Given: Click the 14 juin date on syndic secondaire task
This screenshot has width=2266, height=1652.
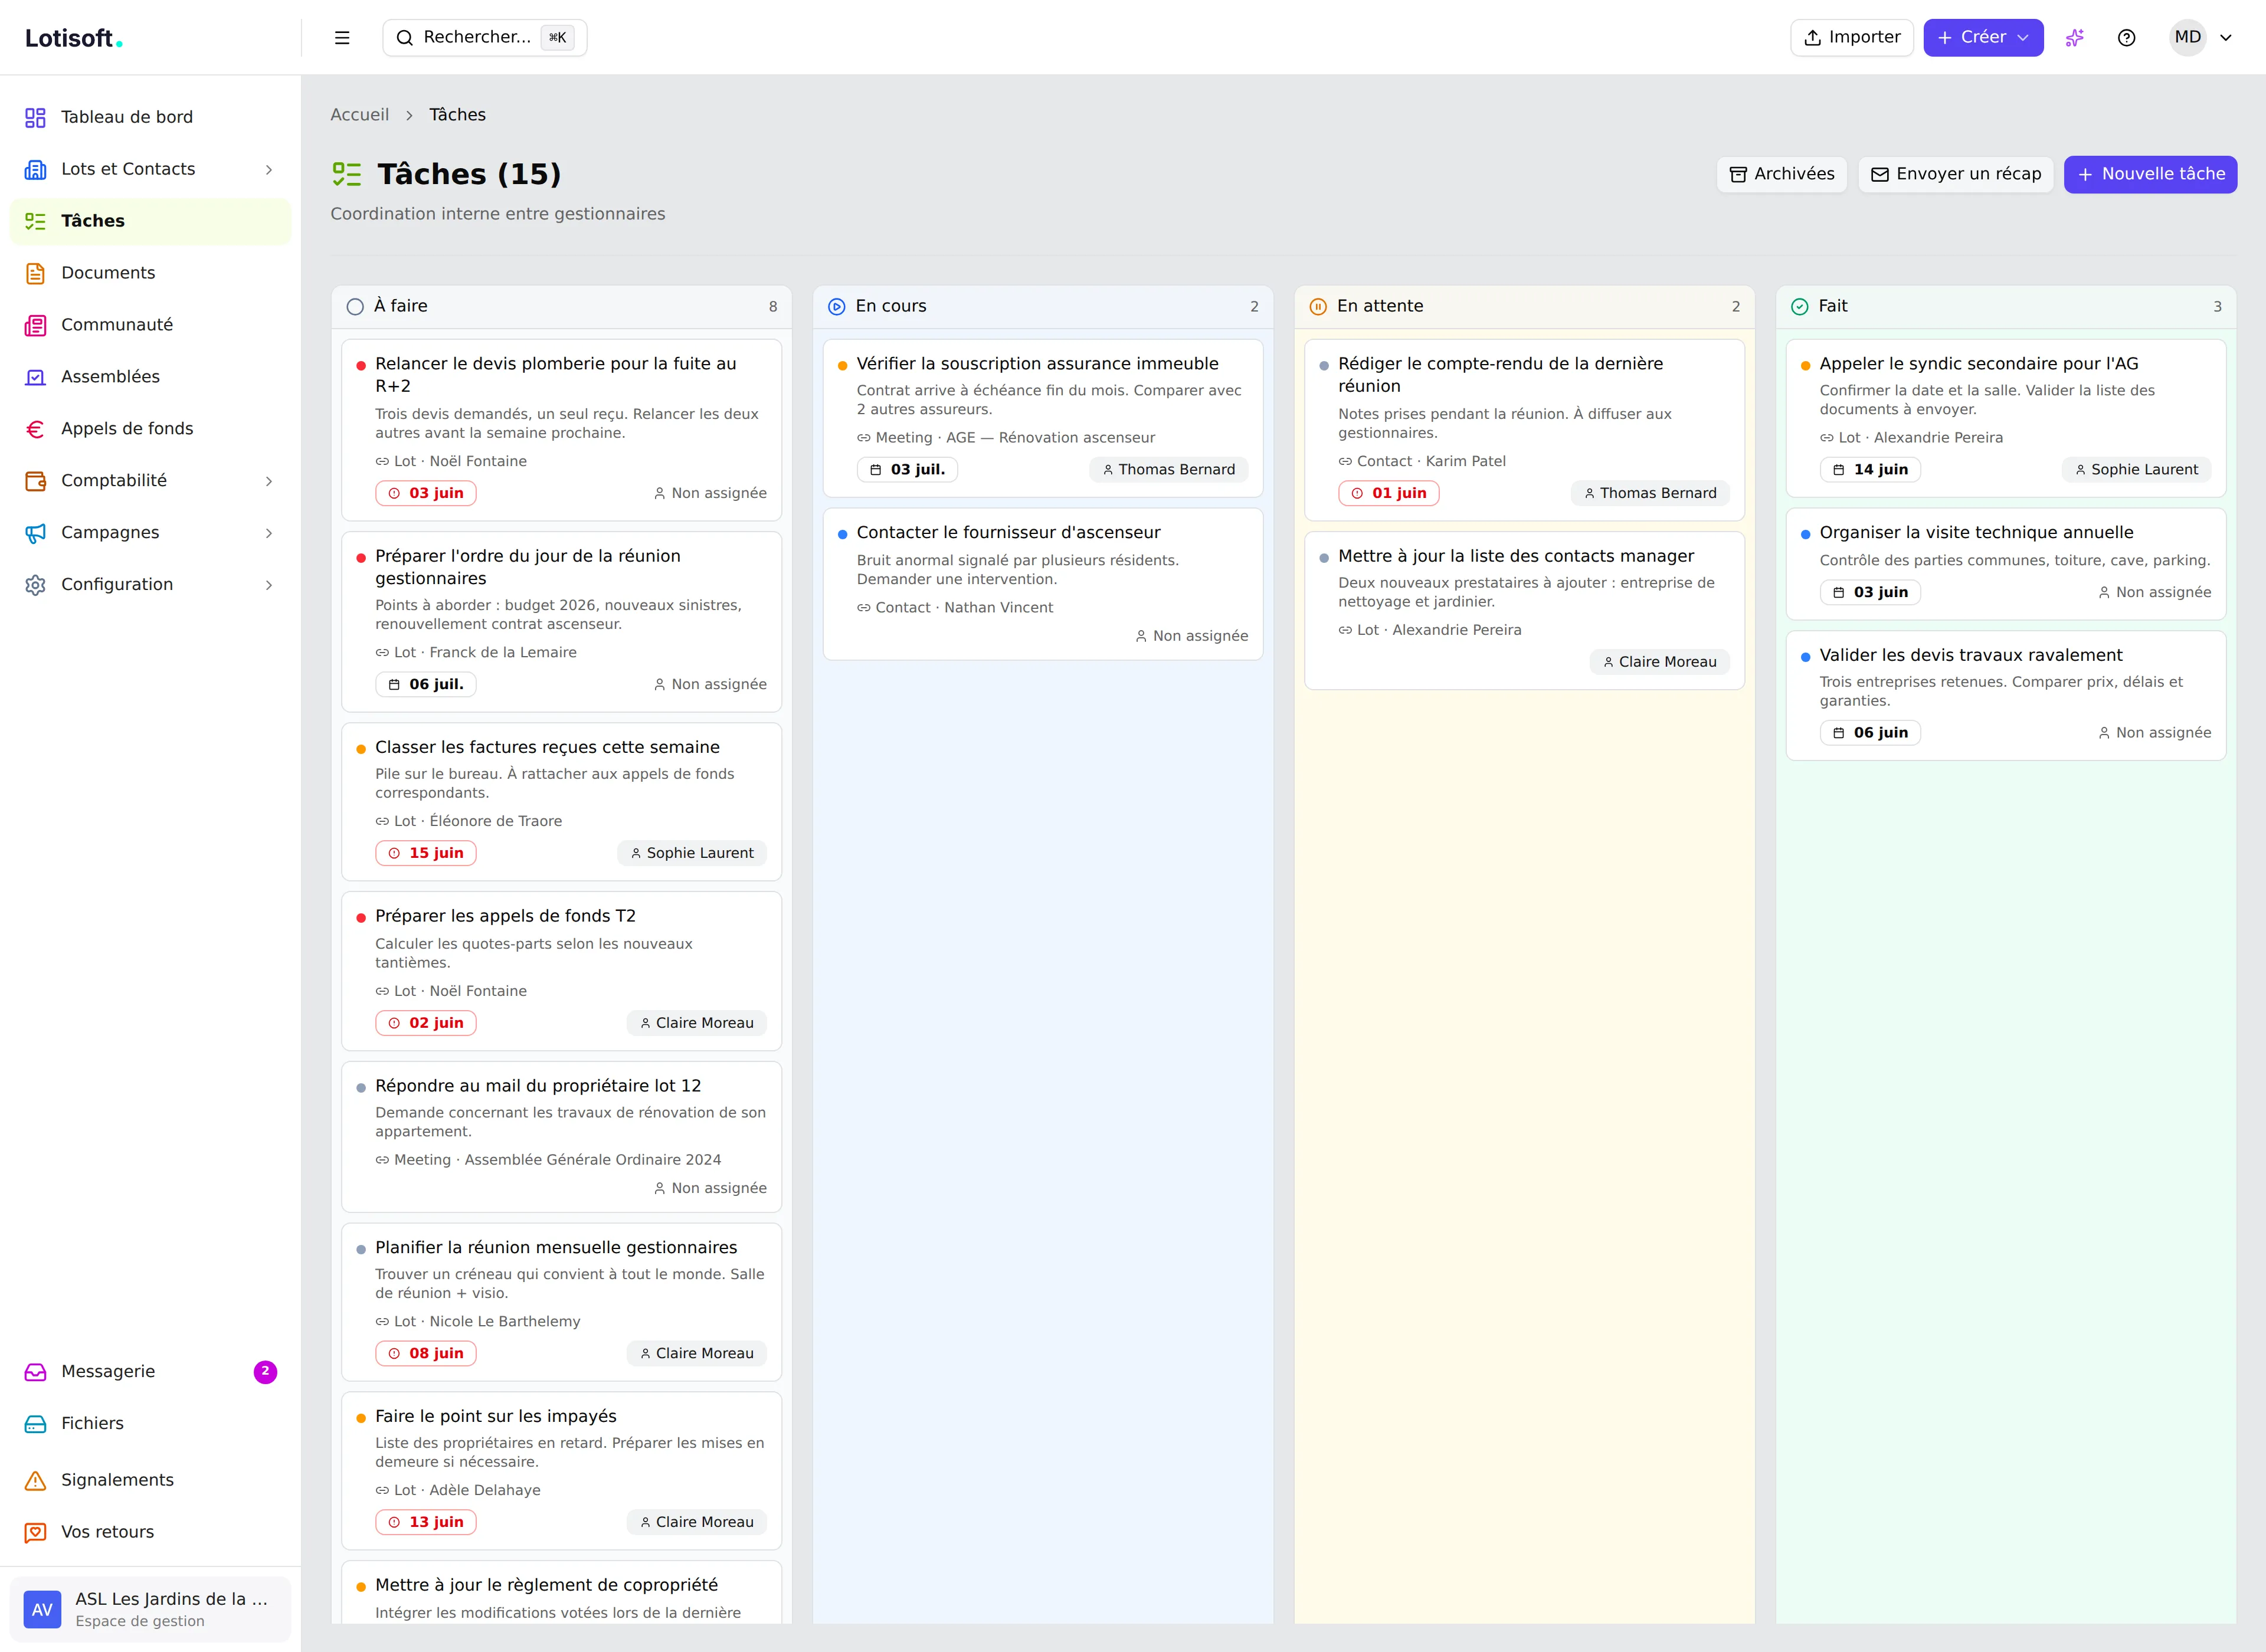Looking at the screenshot, I should pos(1870,470).
